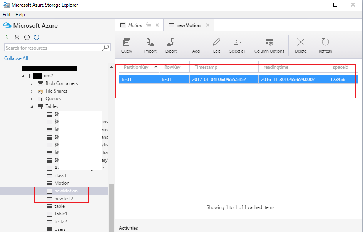
Task: Click the 123456 spaceid cell
Action: (x=343, y=79)
